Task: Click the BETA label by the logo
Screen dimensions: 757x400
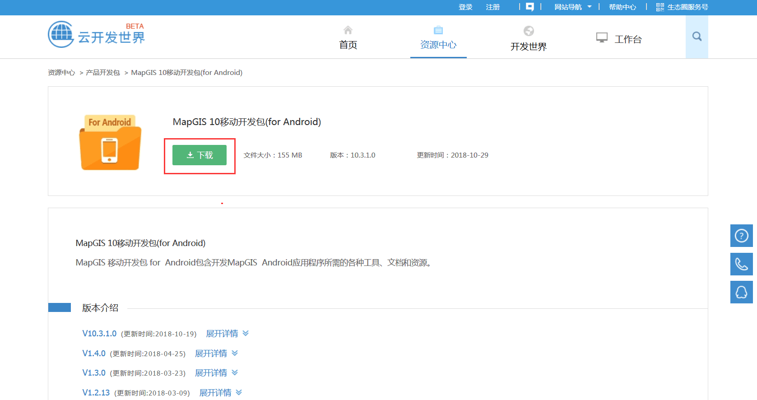Action: tap(135, 26)
